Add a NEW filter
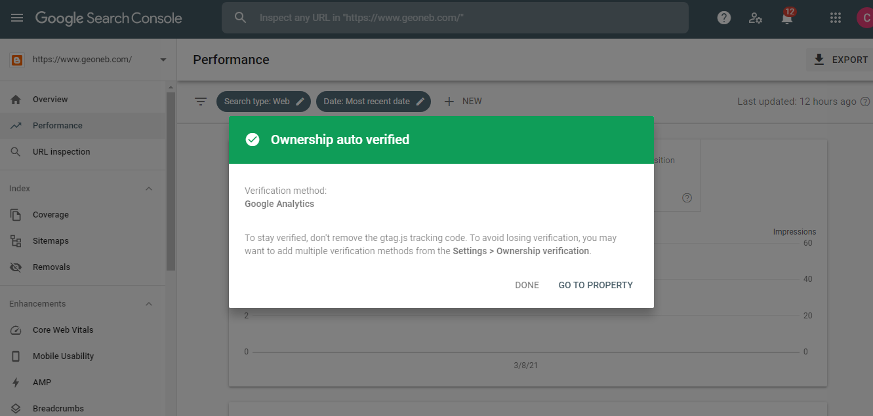The width and height of the screenshot is (873, 416). click(463, 102)
